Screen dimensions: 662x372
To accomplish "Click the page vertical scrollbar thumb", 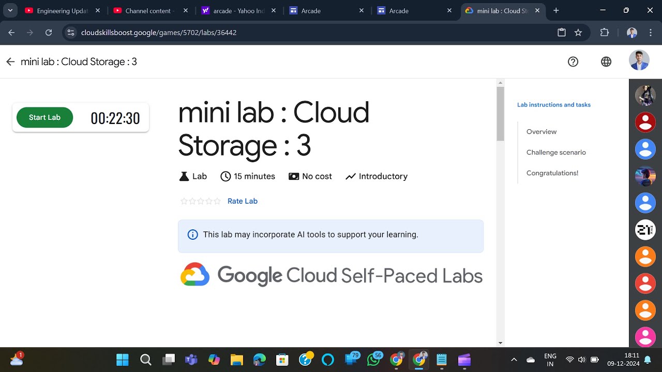I will coord(500,114).
